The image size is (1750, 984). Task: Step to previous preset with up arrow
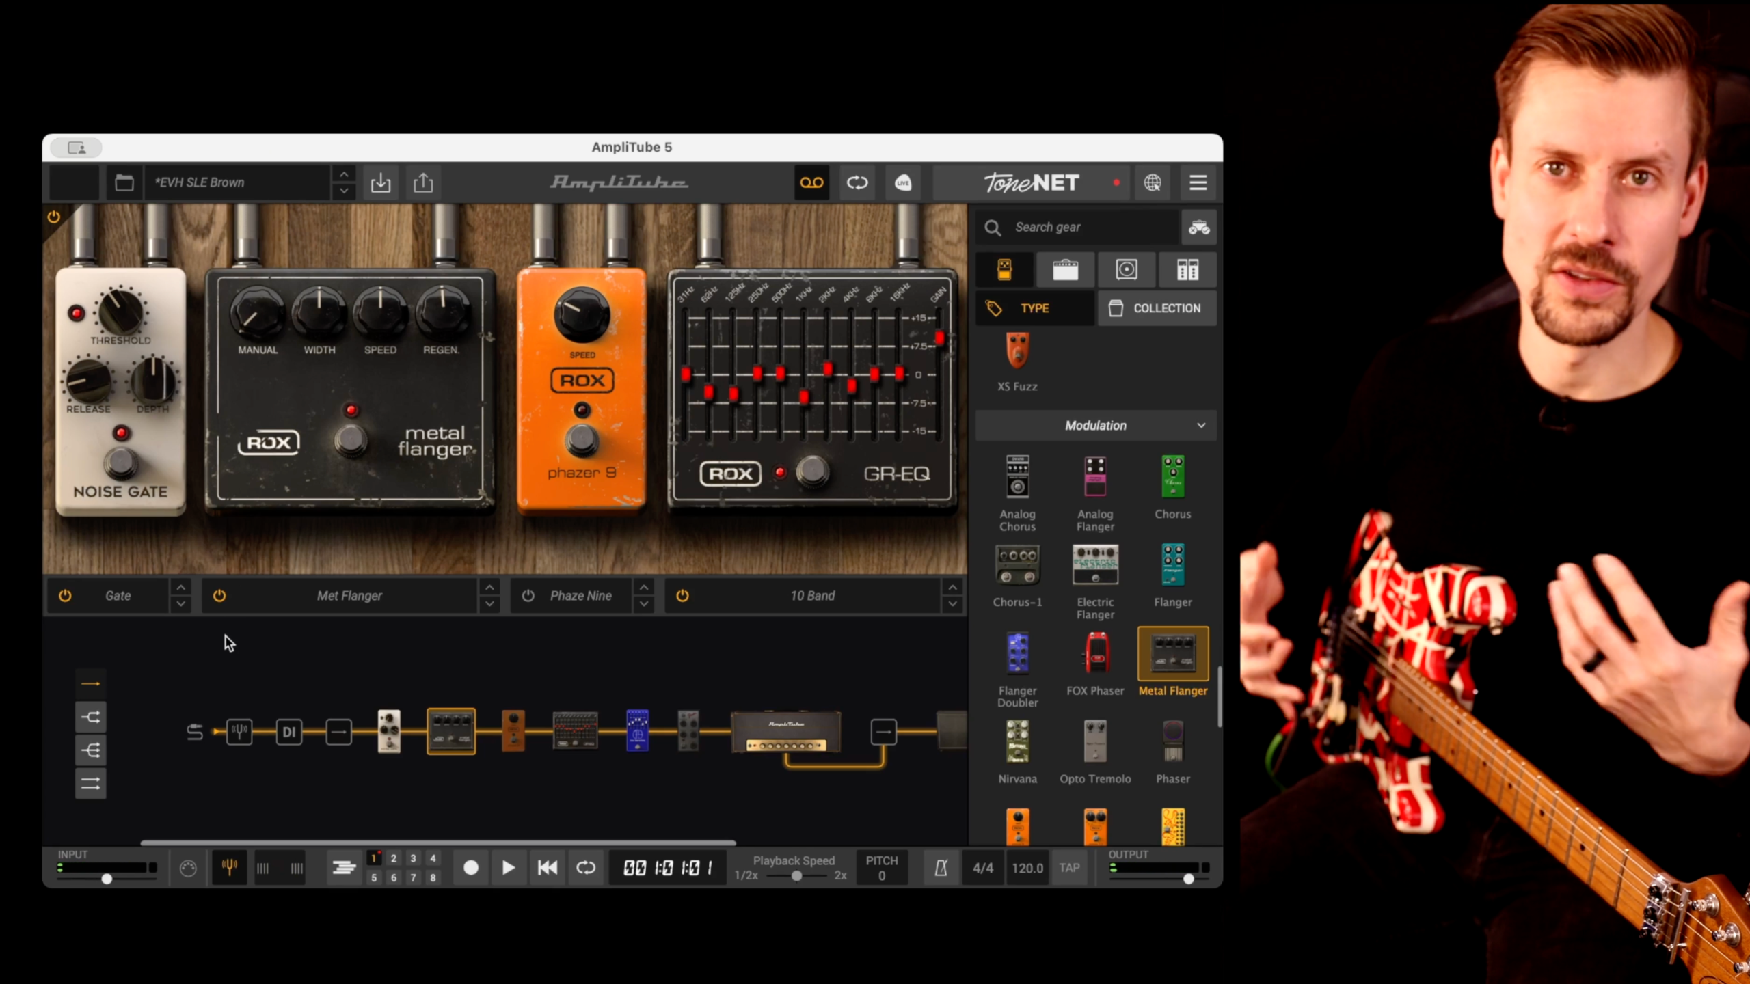pos(344,175)
